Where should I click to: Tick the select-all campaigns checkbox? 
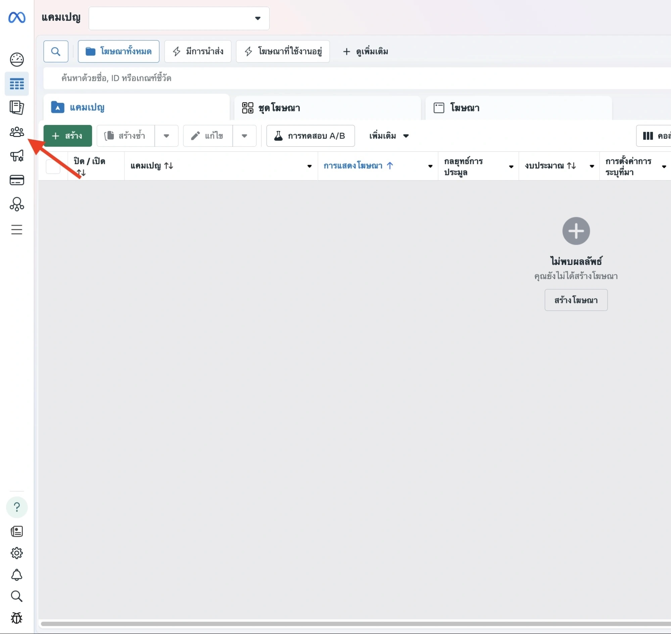[x=53, y=166]
